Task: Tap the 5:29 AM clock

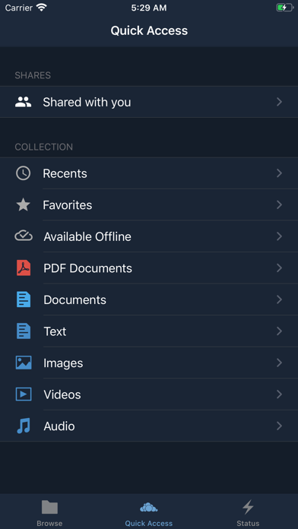Action: click(149, 8)
